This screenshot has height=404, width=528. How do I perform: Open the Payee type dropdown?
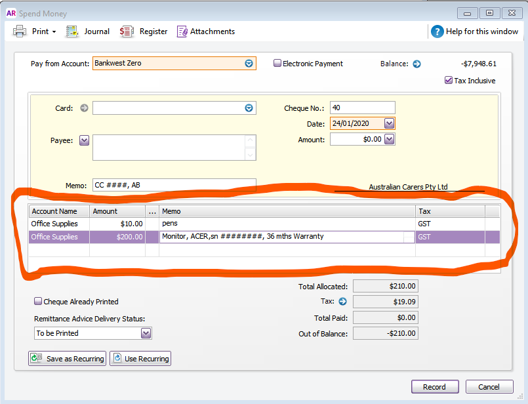pyautogui.click(x=84, y=140)
